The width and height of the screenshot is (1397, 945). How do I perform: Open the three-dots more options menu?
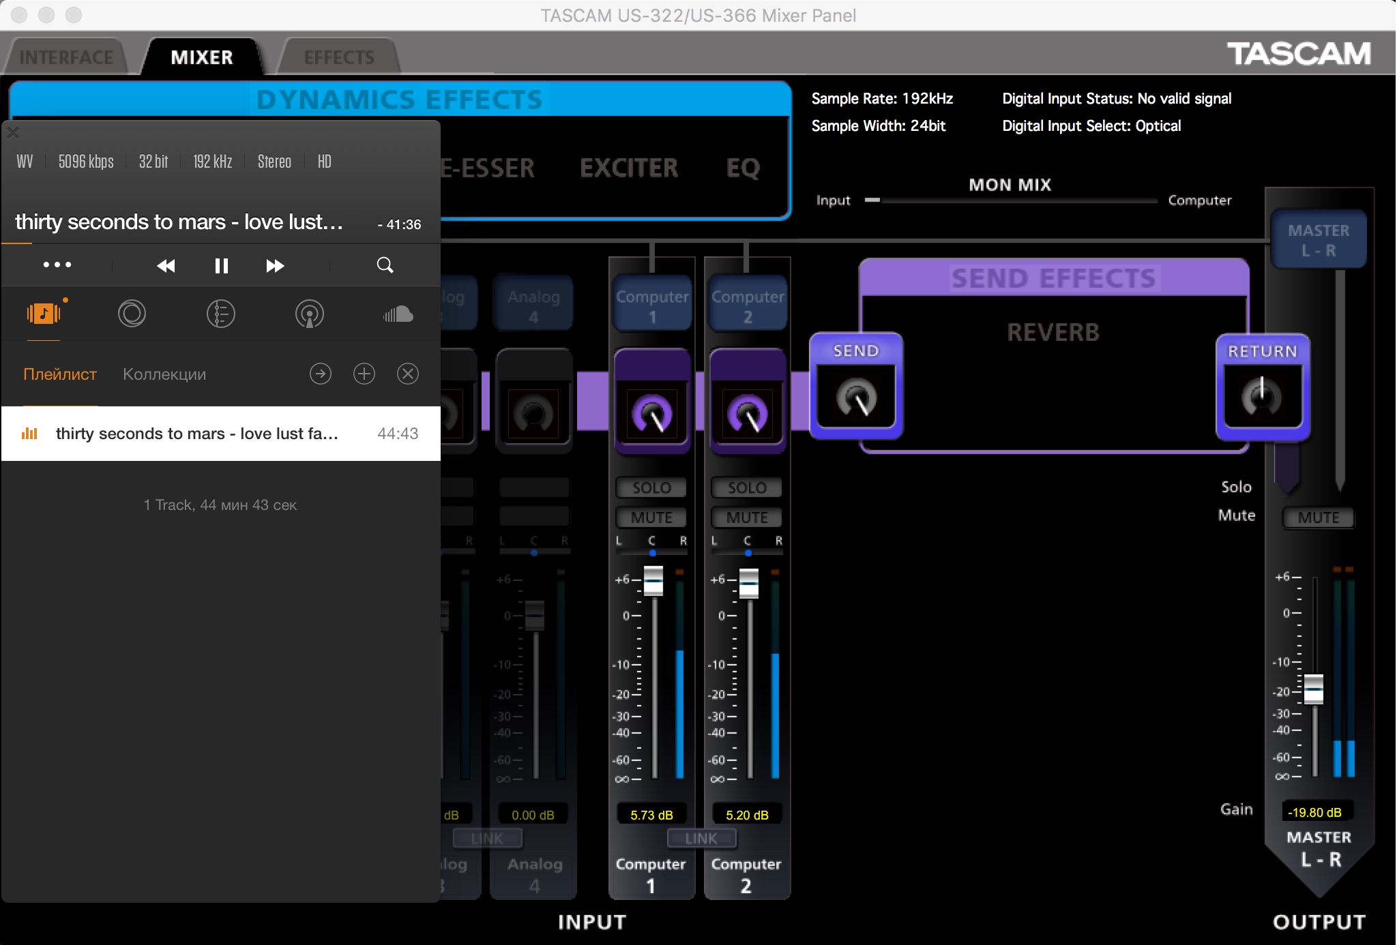[57, 265]
